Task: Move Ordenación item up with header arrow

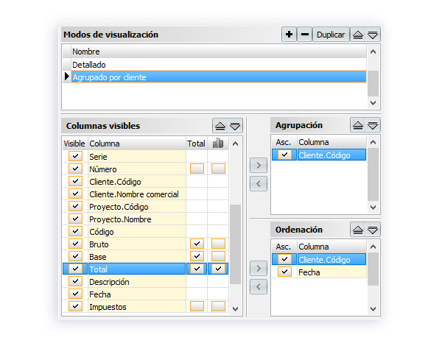Action: pyautogui.click(x=357, y=230)
